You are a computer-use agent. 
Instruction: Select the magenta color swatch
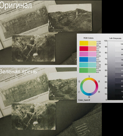tap(88, 54)
